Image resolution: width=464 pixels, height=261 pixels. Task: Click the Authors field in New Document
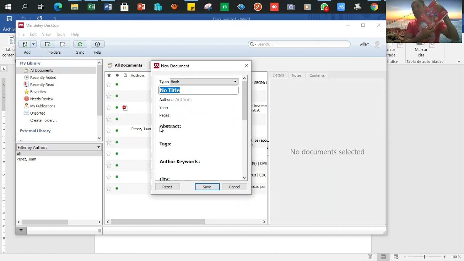183,100
